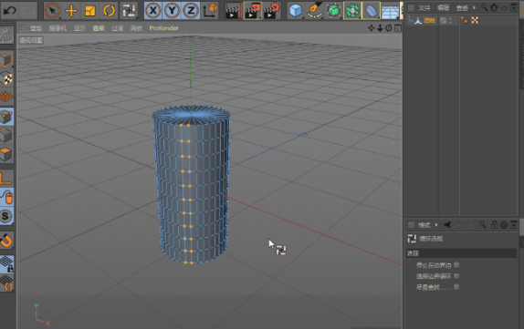The height and width of the screenshot is (329, 524).
Task: Enable the magnet Snap icon in left sidebar
Action: click(6, 240)
